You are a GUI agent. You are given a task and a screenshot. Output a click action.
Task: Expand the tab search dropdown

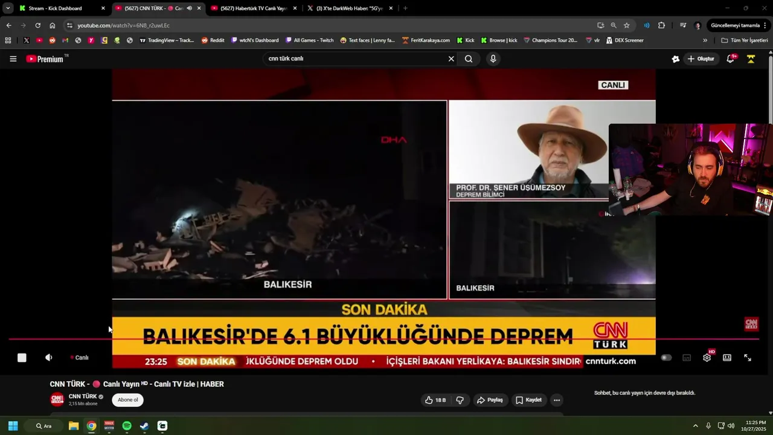[8, 8]
